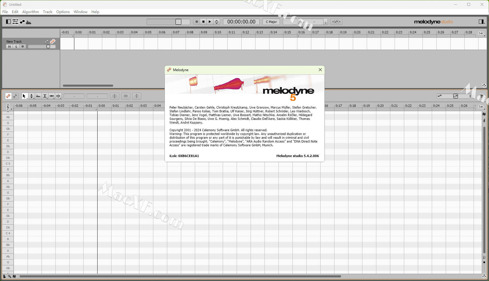Click bottom-left blobs icon
Image resolution: width=489 pixels, height=281 pixels.
tap(14, 276)
